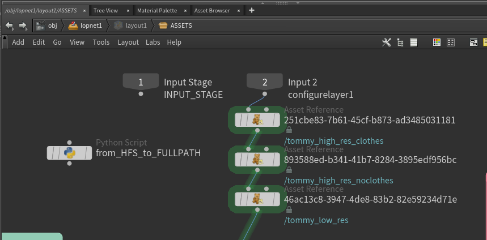This screenshot has width=487, height=240.
Task: Click lock icon under 893588ed node
Action: pyautogui.click(x=289, y=170)
